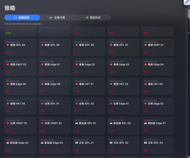Click the 台湾 HINET 01 node name
Image resolution: width=190 pixels, height=158 pixels.
18,123
